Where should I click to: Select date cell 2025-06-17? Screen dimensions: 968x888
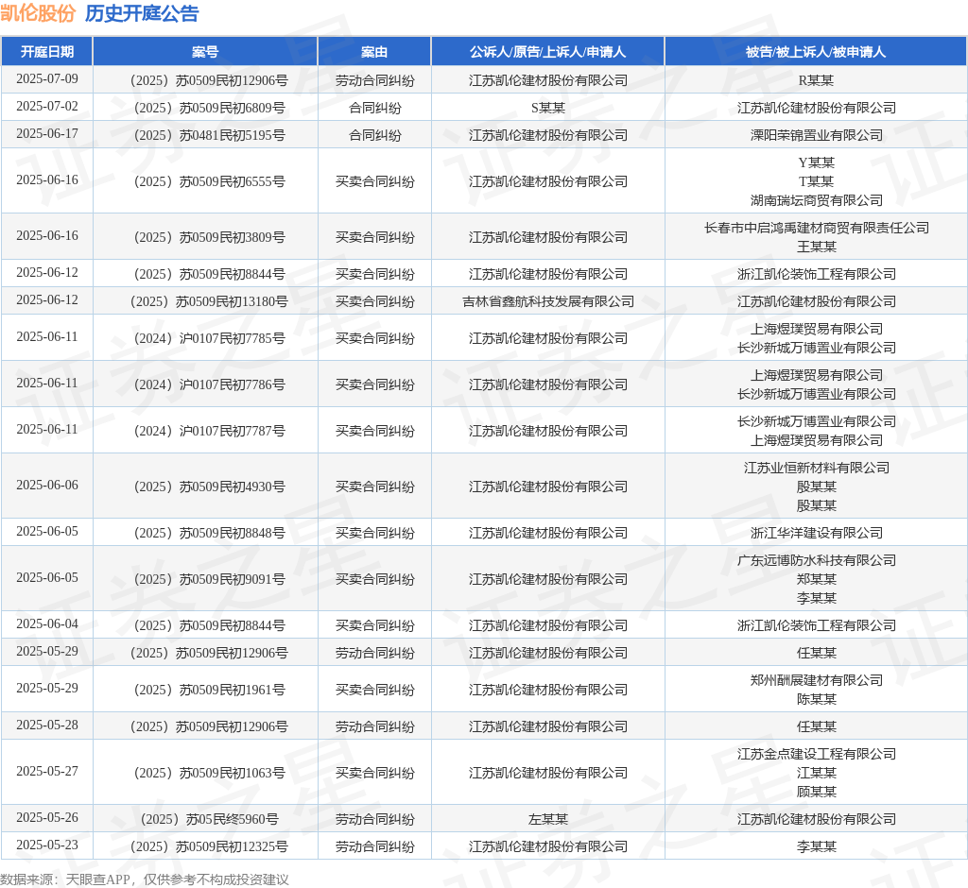click(x=47, y=134)
